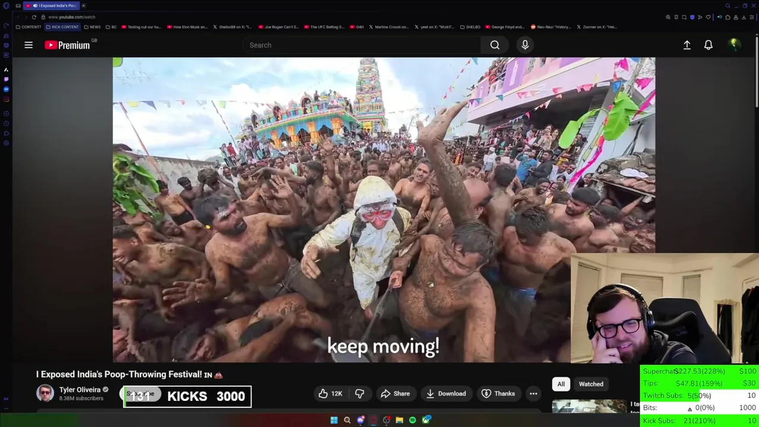
Task: Select the All filter chip
Action: [561, 384]
